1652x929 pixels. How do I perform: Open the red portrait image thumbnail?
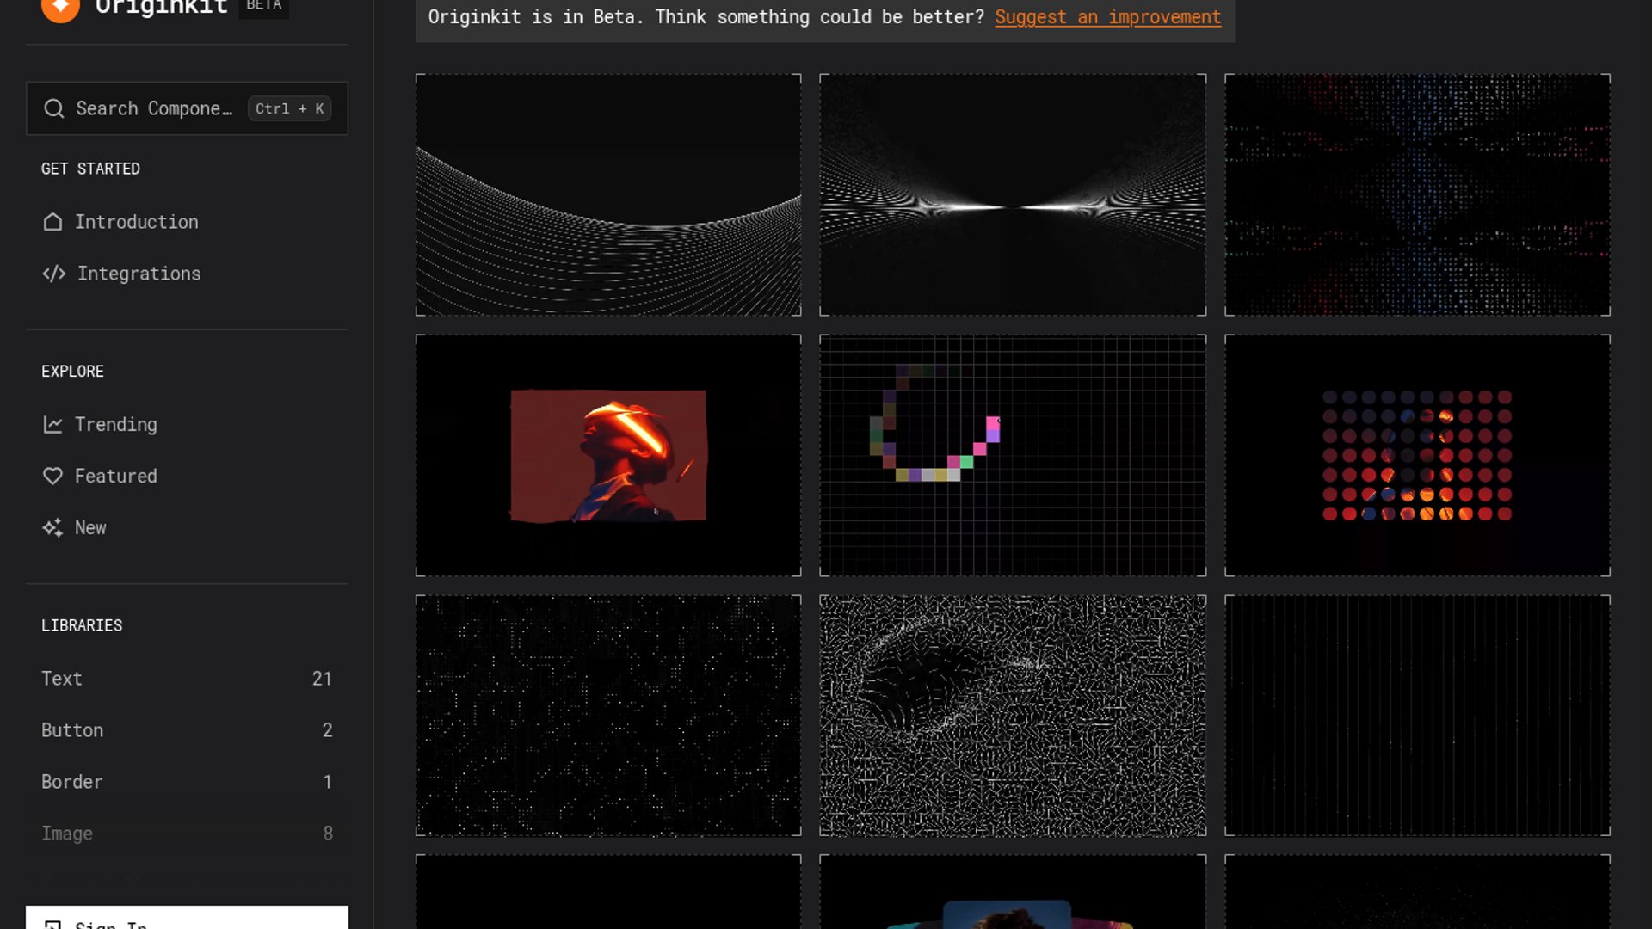[608, 456]
